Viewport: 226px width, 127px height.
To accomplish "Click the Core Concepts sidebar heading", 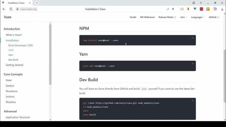I will coord(13,74).
